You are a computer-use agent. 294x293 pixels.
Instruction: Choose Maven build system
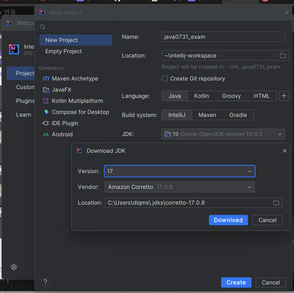coord(207,115)
